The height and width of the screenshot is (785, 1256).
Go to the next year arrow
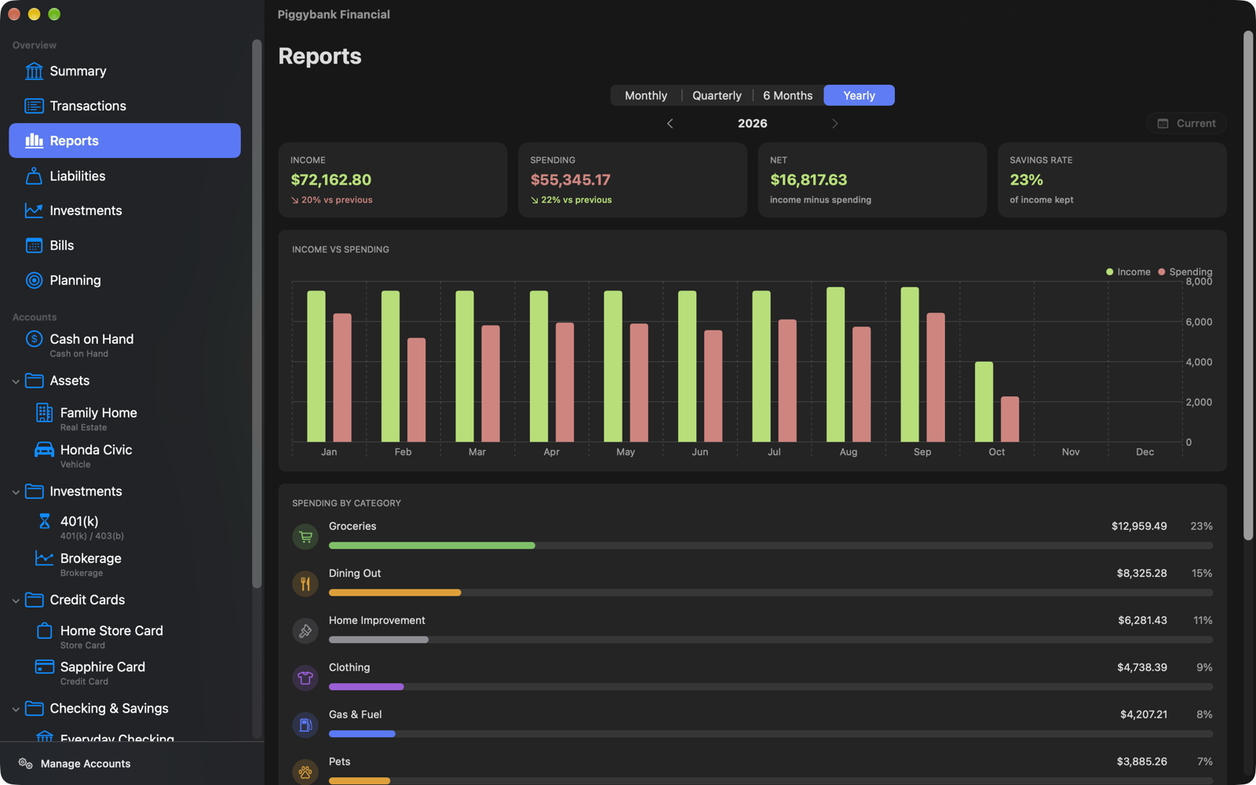click(834, 123)
